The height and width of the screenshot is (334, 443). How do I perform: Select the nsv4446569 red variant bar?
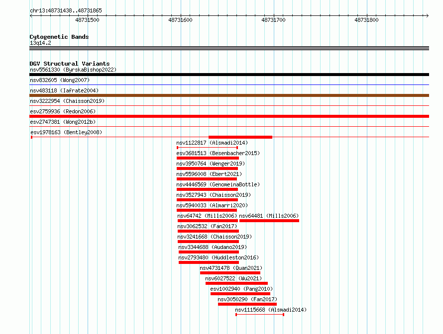pos(207,189)
